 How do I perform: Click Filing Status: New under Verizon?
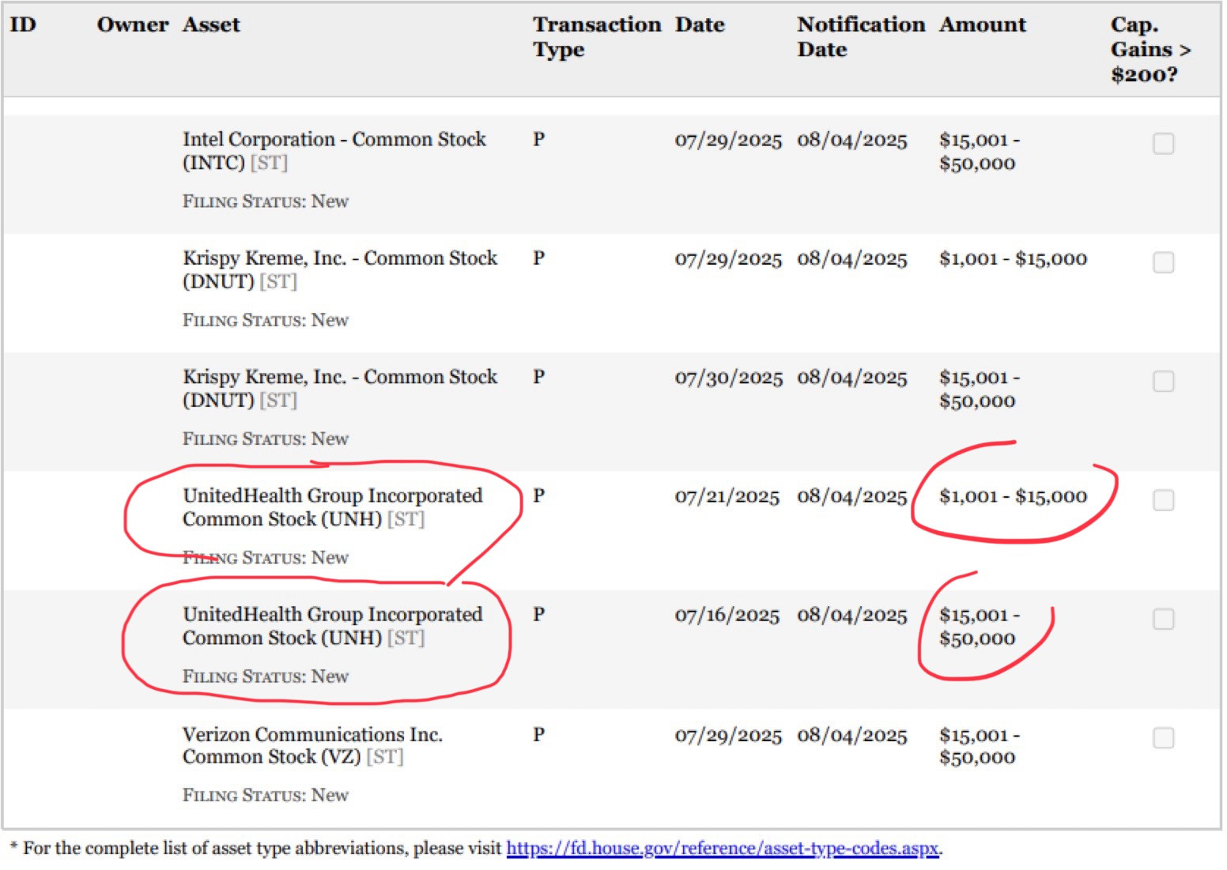265,795
